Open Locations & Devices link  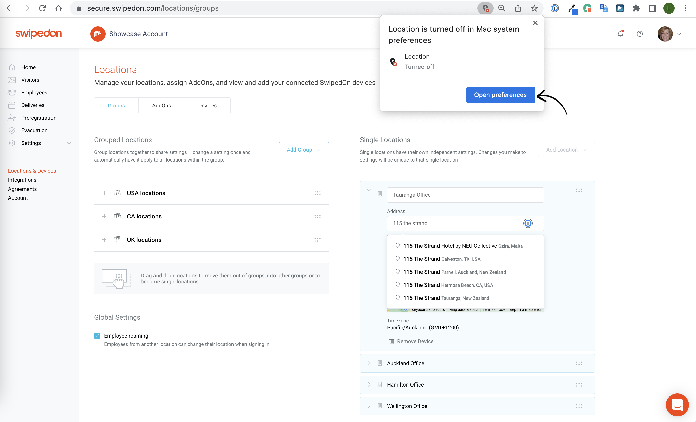click(x=32, y=171)
